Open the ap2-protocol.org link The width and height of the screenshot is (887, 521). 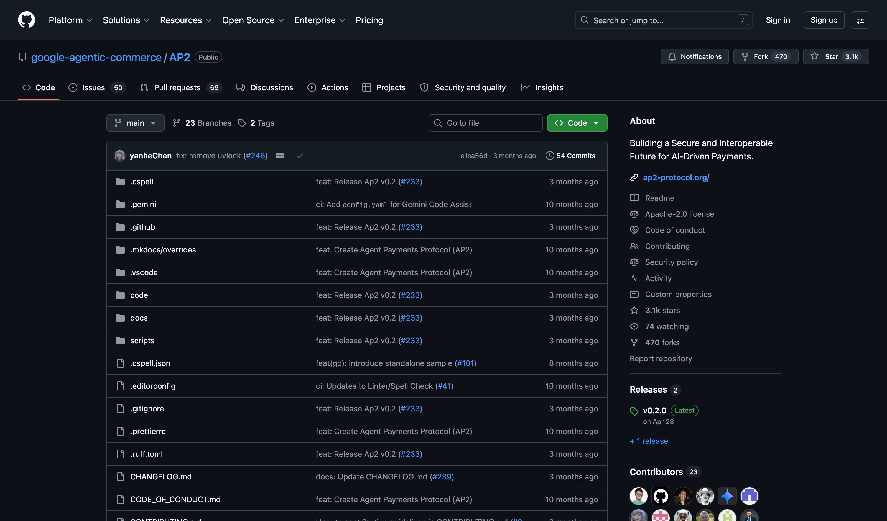(x=676, y=177)
